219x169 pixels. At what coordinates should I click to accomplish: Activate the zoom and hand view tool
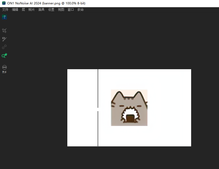coord(4,56)
